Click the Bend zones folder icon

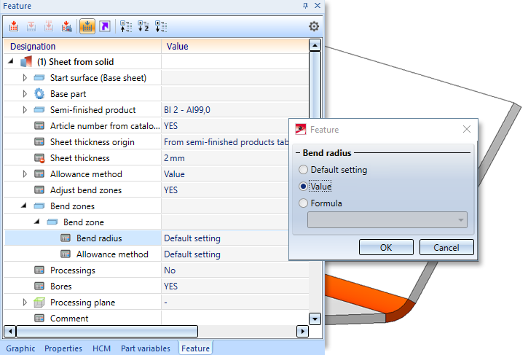[x=39, y=206]
